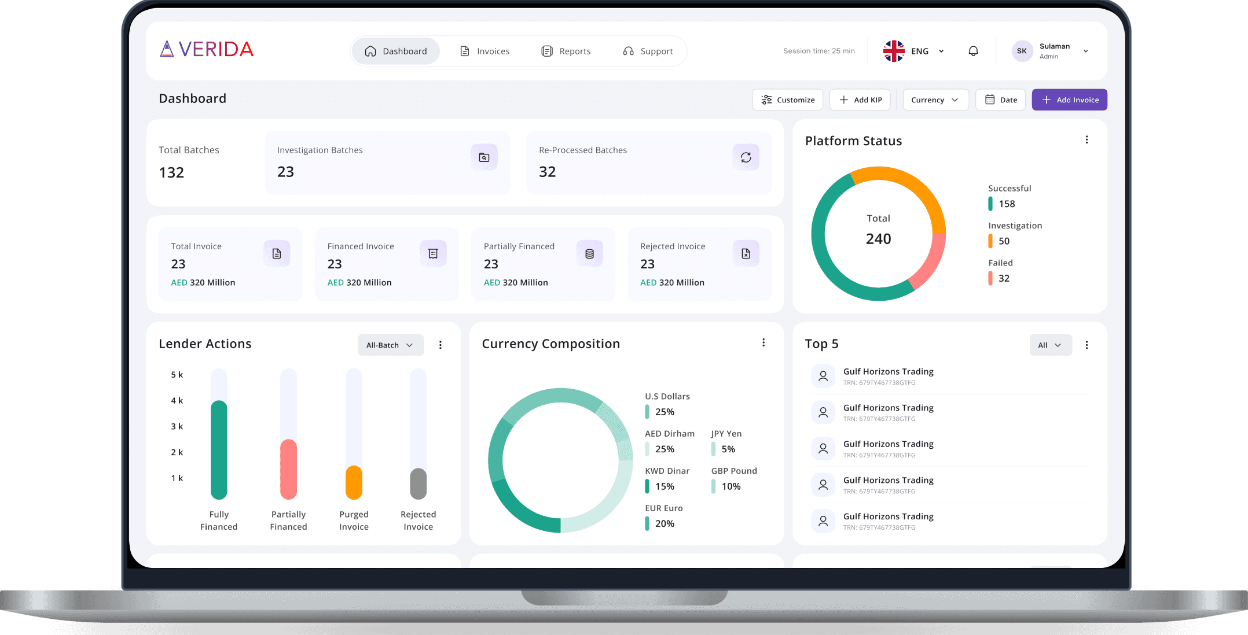The height and width of the screenshot is (635, 1248).
Task: Click the GBP Pound 10% legend
Action: (x=734, y=479)
